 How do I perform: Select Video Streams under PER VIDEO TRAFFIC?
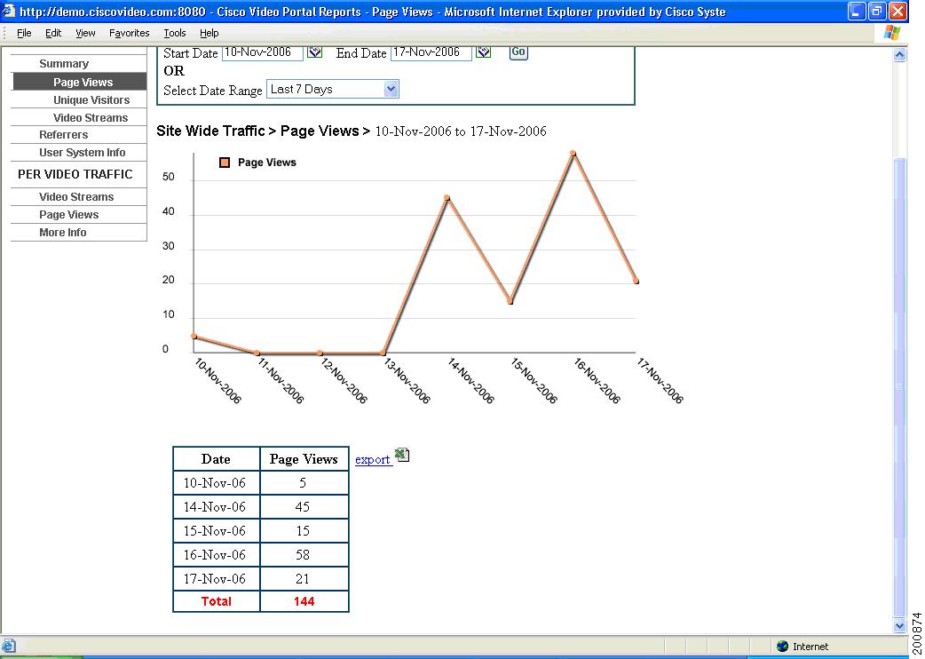[x=78, y=196]
